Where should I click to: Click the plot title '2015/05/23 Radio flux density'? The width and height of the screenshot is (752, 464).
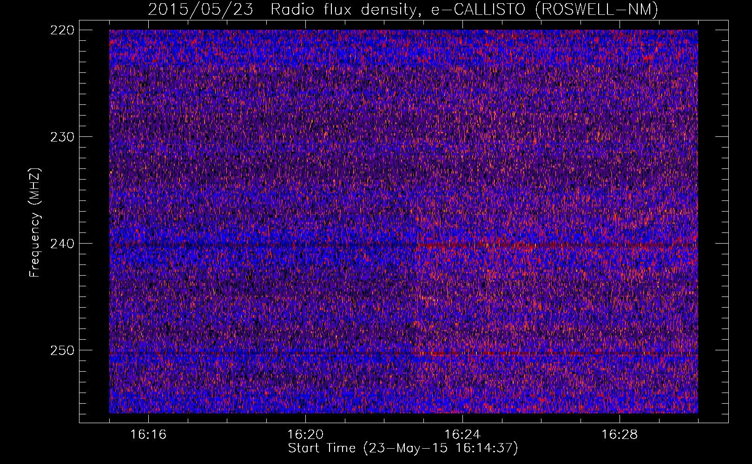point(403,9)
